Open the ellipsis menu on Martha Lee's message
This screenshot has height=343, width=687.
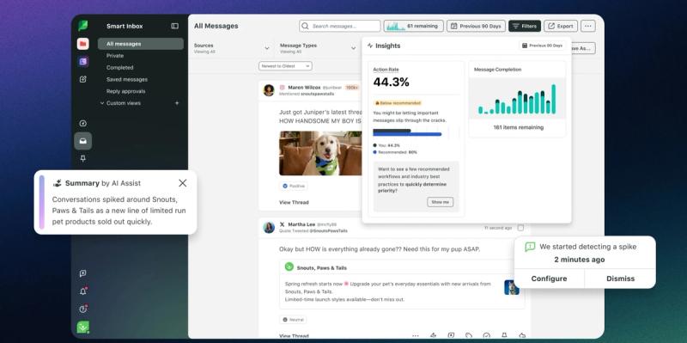click(x=416, y=335)
